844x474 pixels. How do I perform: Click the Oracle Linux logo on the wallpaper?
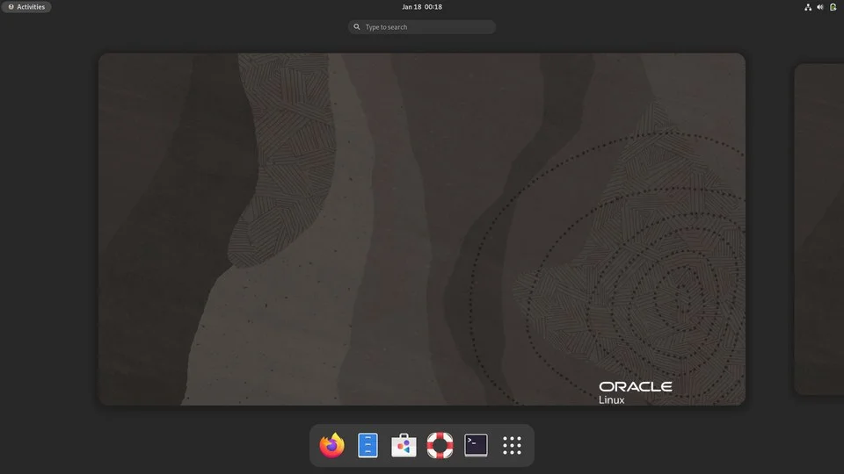[x=635, y=393]
